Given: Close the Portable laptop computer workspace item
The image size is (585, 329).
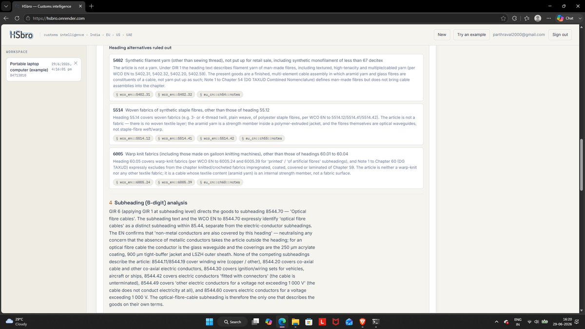Looking at the screenshot, I should click(76, 63).
